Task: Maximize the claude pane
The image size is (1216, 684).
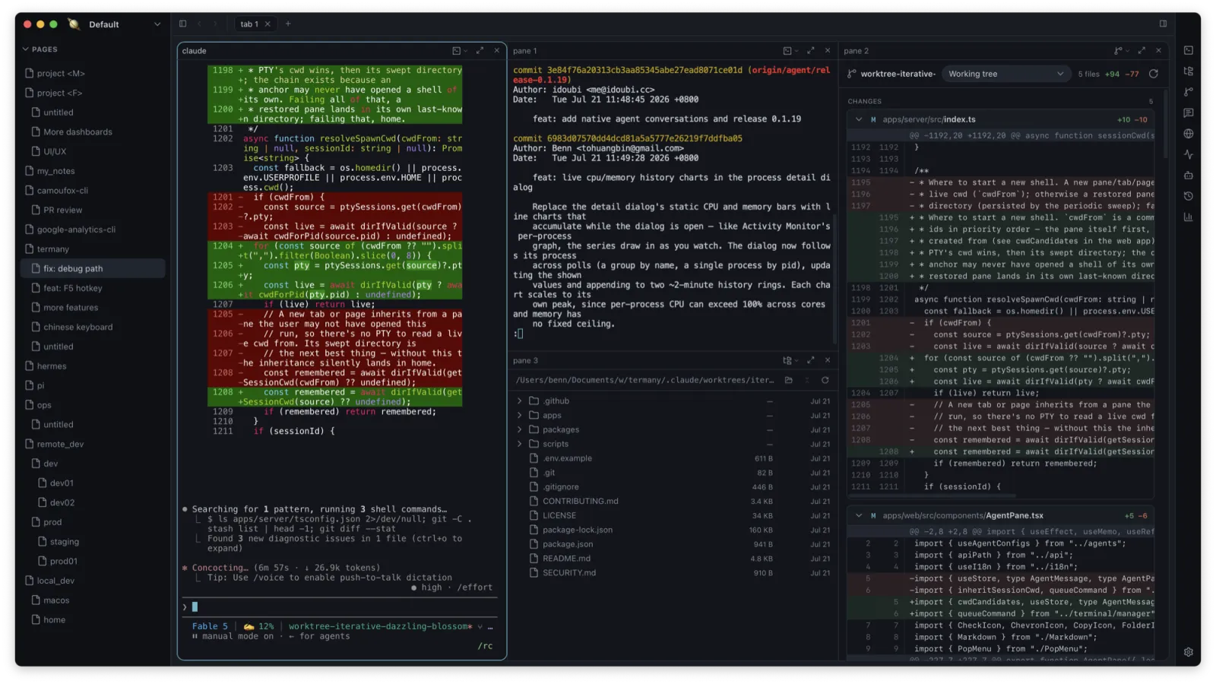Action: tap(480, 51)
